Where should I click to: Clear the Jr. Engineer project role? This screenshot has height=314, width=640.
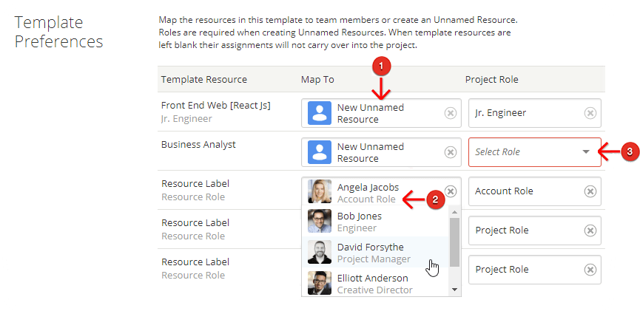tap(590, 113)
